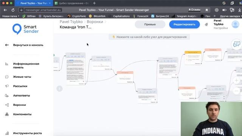Open the support chat bubble icon

tap(236, 44)
